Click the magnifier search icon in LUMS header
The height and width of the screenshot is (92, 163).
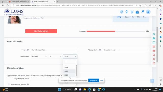(x=143, y=12)
